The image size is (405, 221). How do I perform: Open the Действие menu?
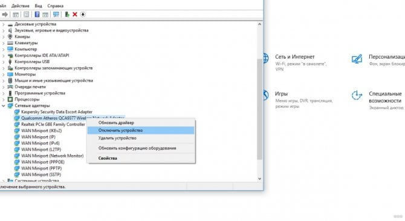click(21, 5)
